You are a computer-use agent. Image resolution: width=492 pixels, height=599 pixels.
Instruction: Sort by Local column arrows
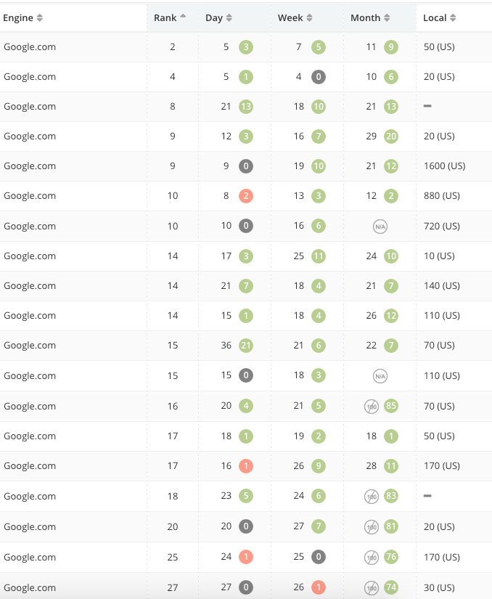pyautogui.click(x=453, y=18)
